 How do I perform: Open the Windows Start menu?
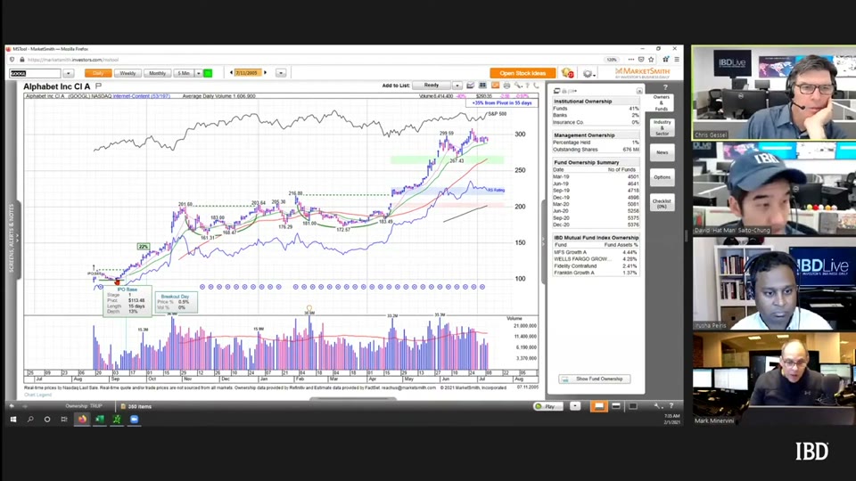13,419
